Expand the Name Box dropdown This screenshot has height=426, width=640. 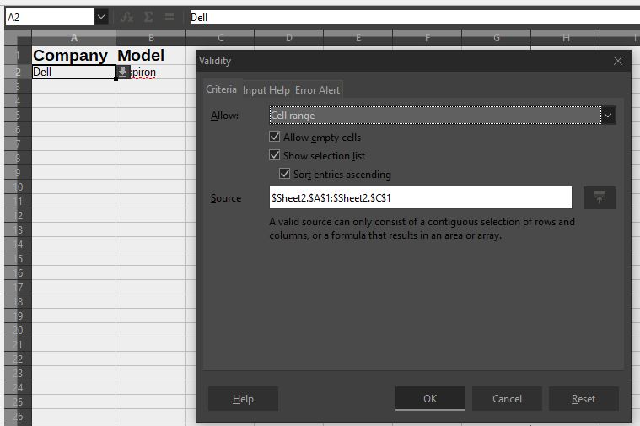[101, 17]
